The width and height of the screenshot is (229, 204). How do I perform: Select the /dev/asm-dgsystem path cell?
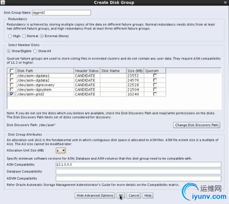coord(45,90)
